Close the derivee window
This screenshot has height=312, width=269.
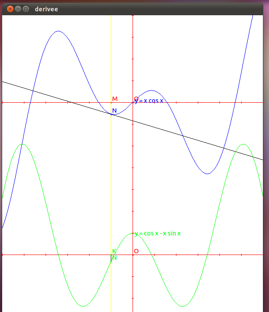[10, 9]
